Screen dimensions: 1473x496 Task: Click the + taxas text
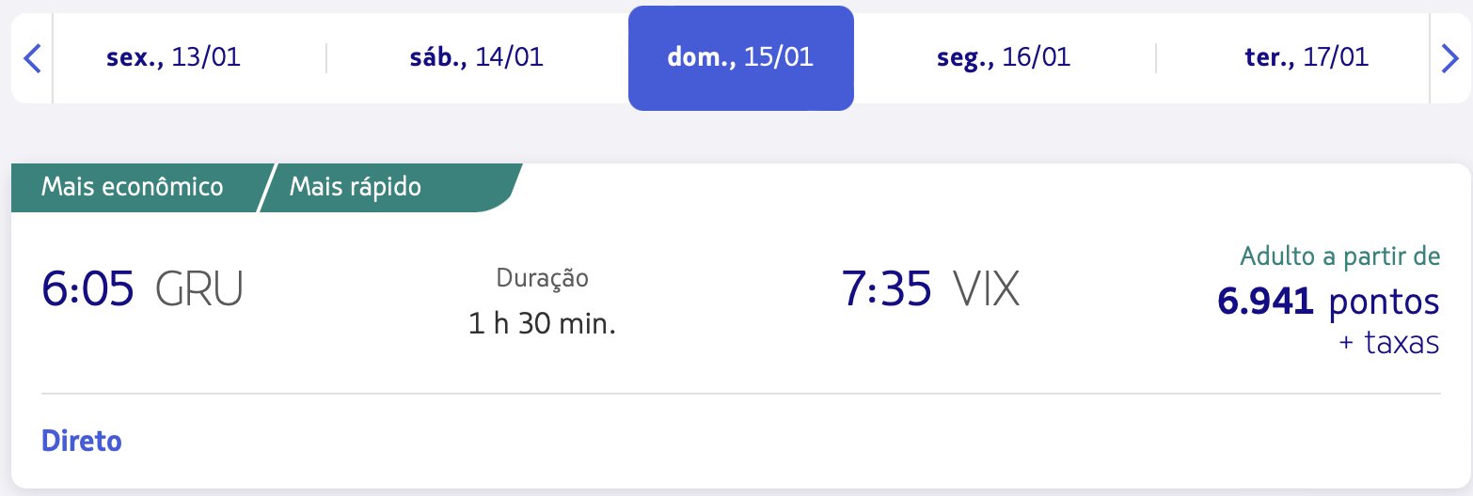(1388, 344)
